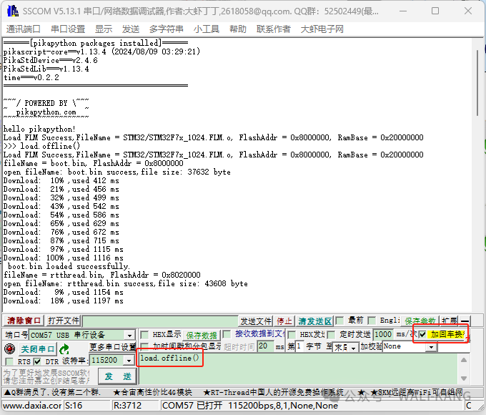
Task: Toggle the HEX发送 checkbox
Action: point(292,335)
